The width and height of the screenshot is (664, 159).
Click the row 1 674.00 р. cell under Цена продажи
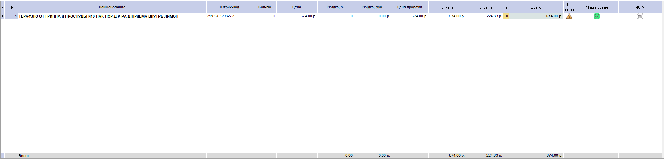[410, 16]
